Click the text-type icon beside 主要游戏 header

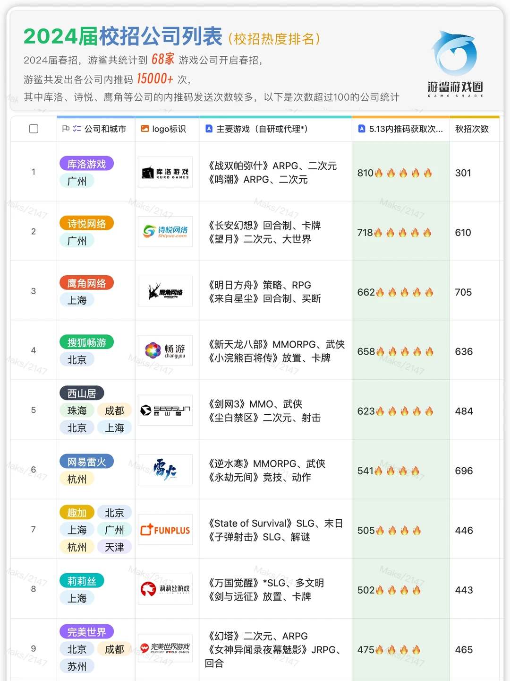click(209, 129)
